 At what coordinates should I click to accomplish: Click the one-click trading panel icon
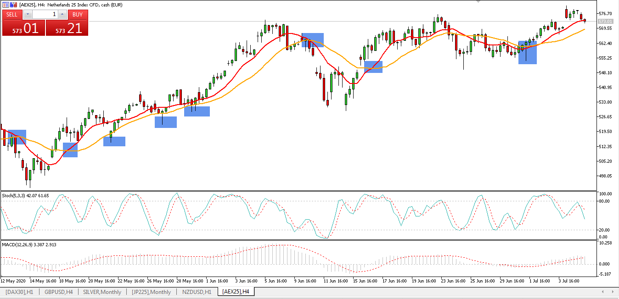(x=6, y=5)
